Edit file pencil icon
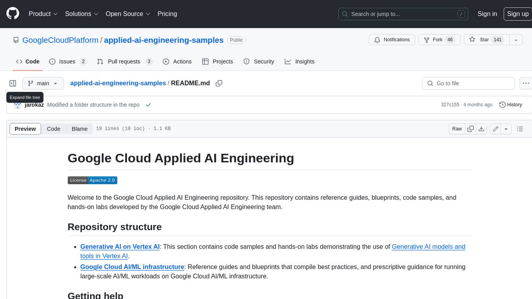The image size is (532, 299). coord(496,129)
